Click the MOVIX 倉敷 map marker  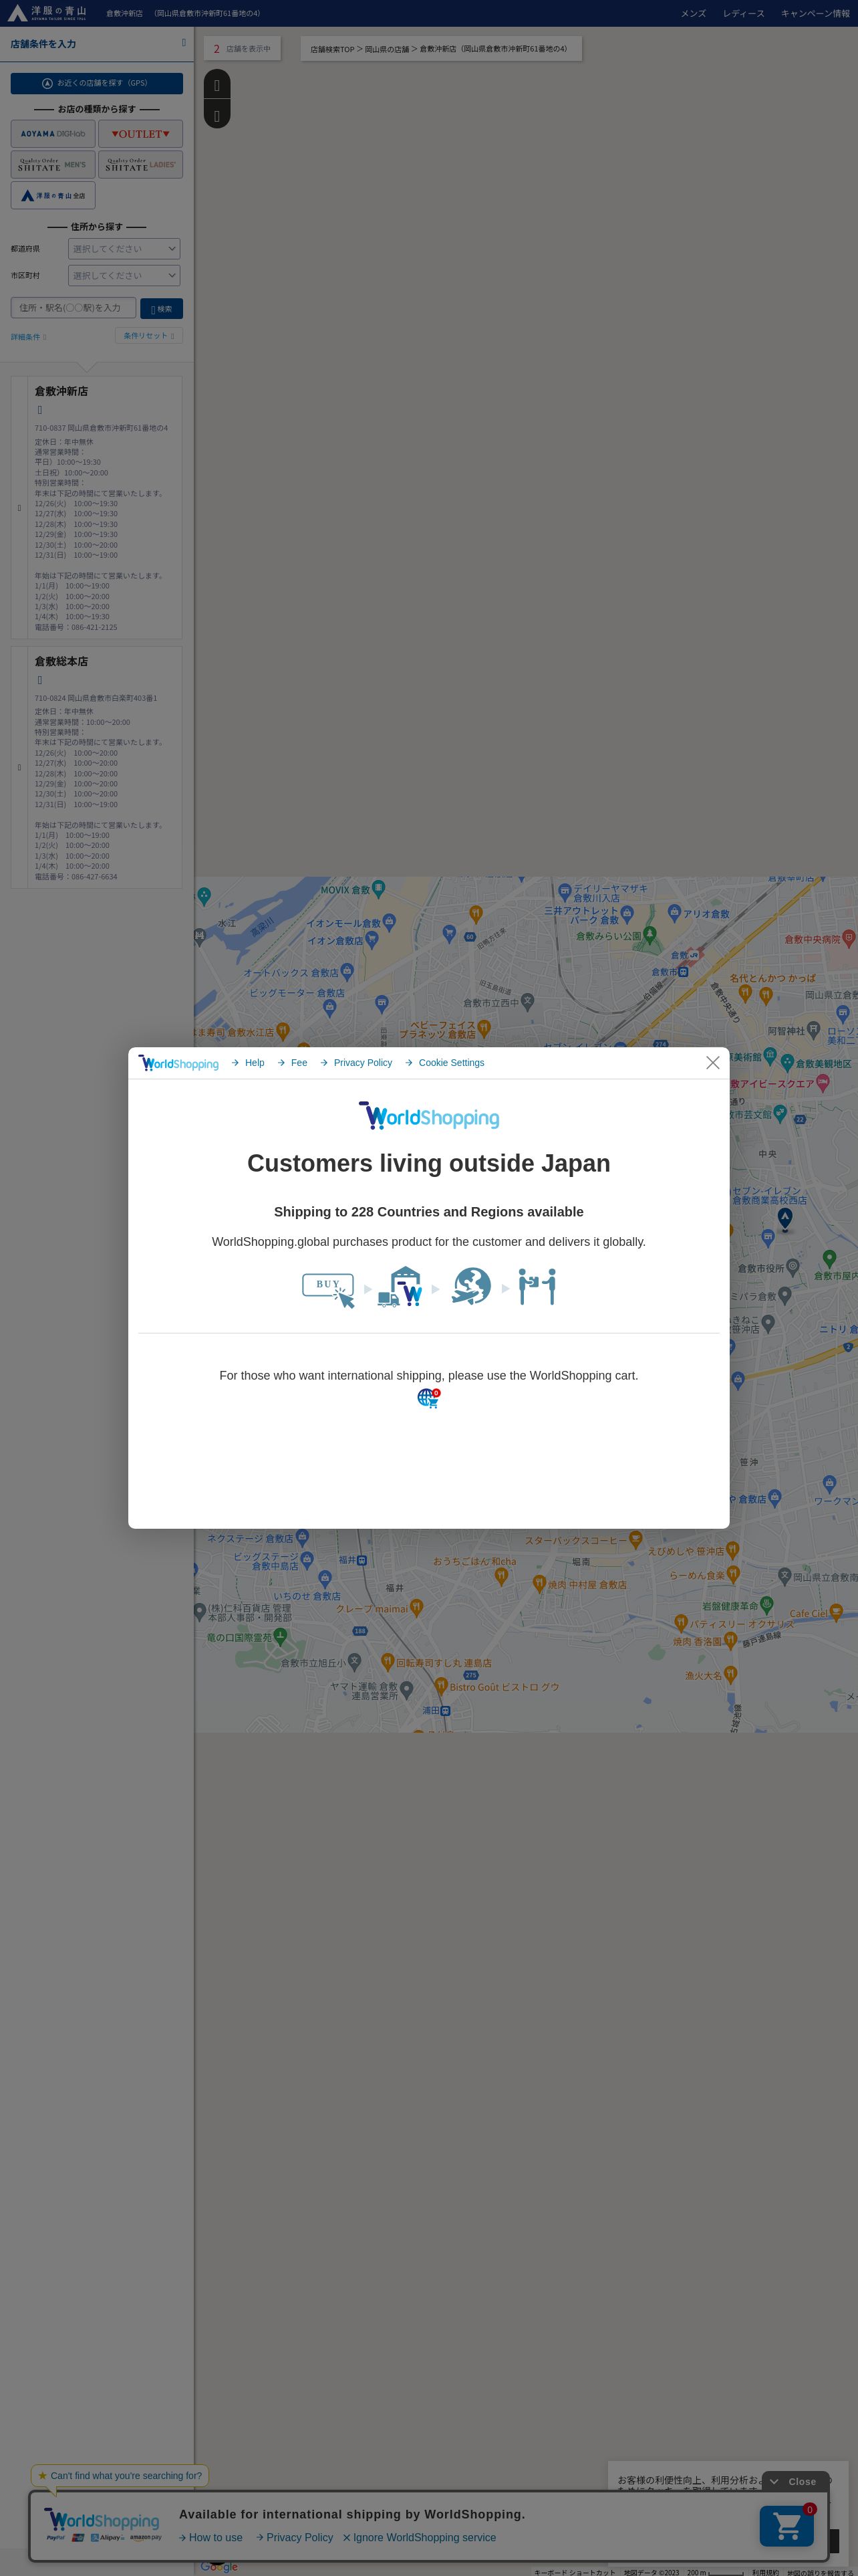[378, 889]
